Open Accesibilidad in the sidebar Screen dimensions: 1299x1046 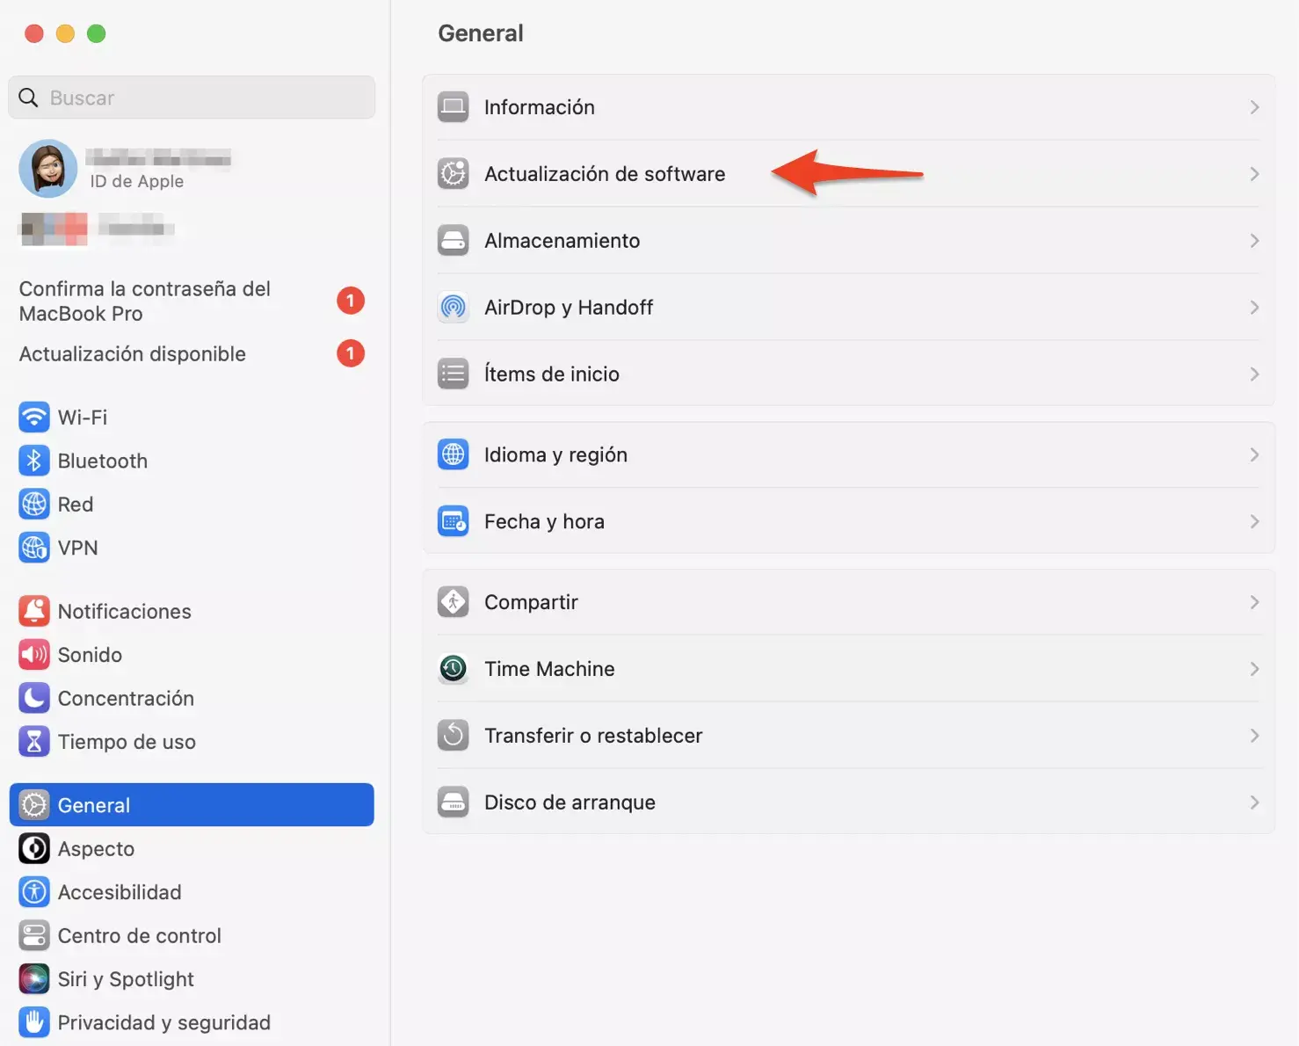click(120, 892)
